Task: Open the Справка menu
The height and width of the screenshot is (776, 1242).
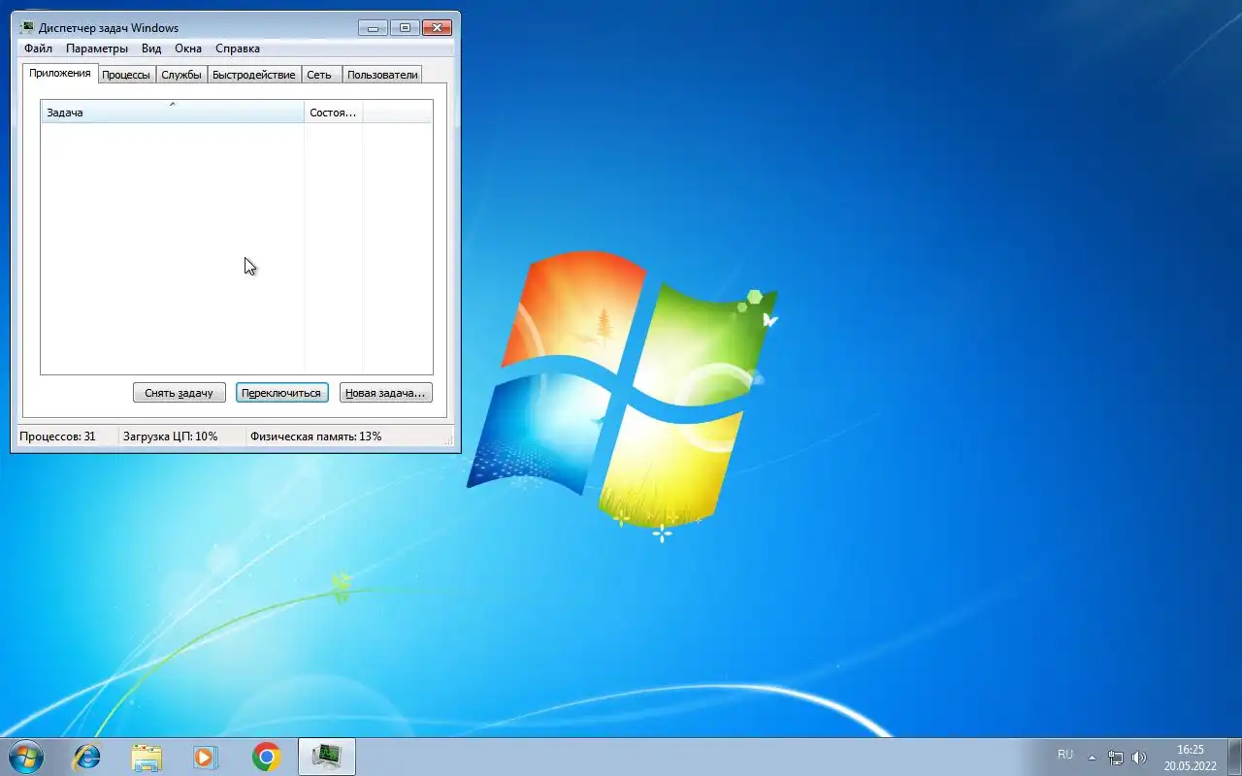Action: [x=238, y=48]
